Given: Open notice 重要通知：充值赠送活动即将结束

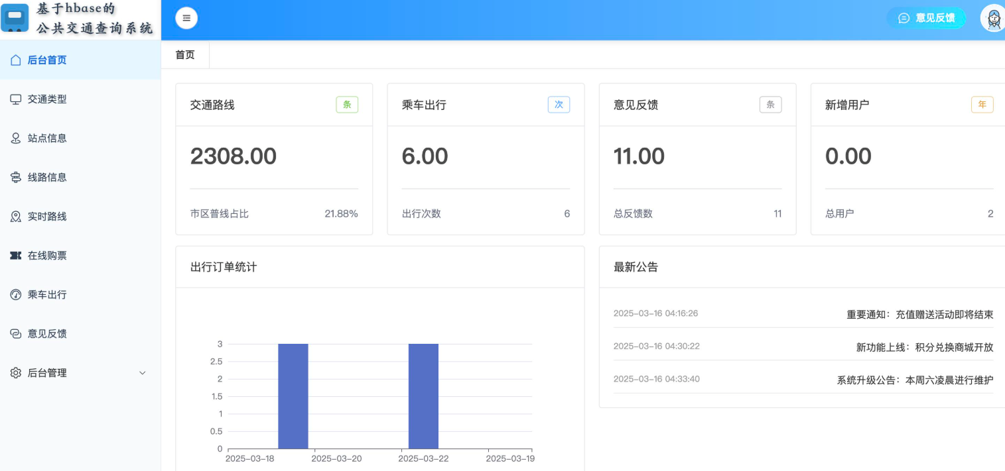Looking at the screenshot, I should 920,315.
